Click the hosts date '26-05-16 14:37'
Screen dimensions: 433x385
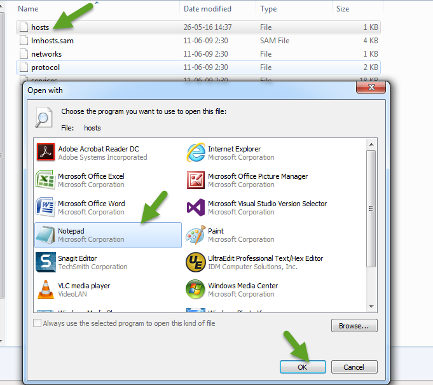208,27
